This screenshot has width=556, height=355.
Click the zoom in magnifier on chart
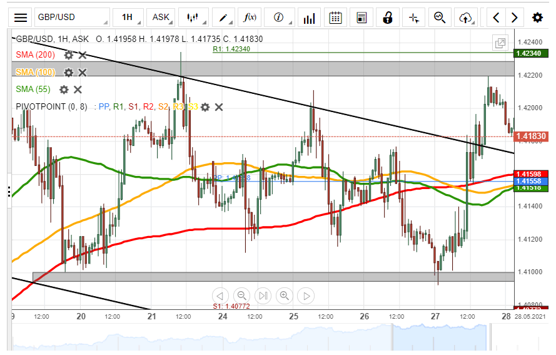(x=285, y=296)
